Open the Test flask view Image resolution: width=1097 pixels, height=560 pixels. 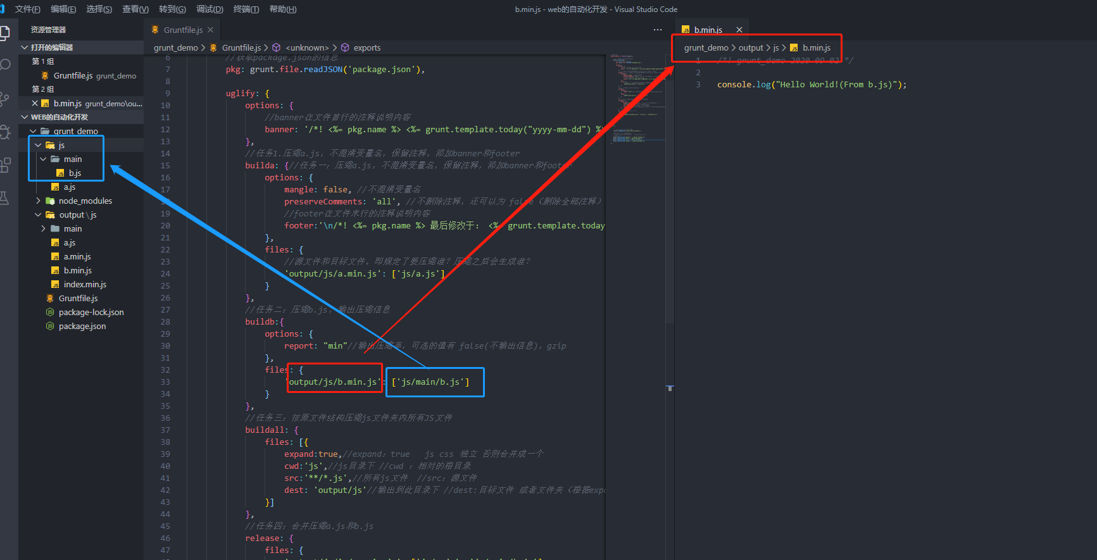click(4, 198)
